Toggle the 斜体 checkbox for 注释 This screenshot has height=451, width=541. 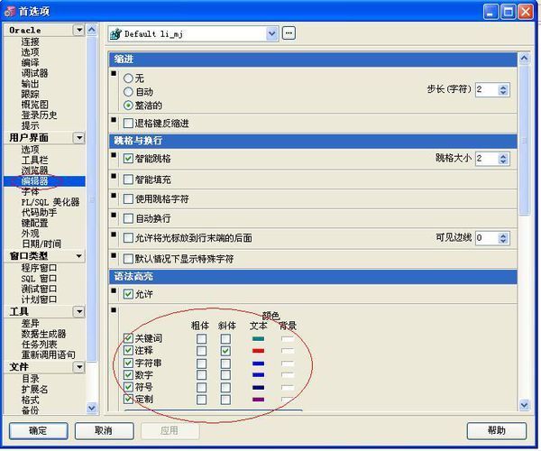point(225,351)
